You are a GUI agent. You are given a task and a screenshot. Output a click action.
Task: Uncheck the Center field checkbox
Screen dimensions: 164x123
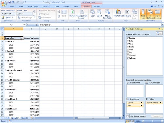pos(128,38)
